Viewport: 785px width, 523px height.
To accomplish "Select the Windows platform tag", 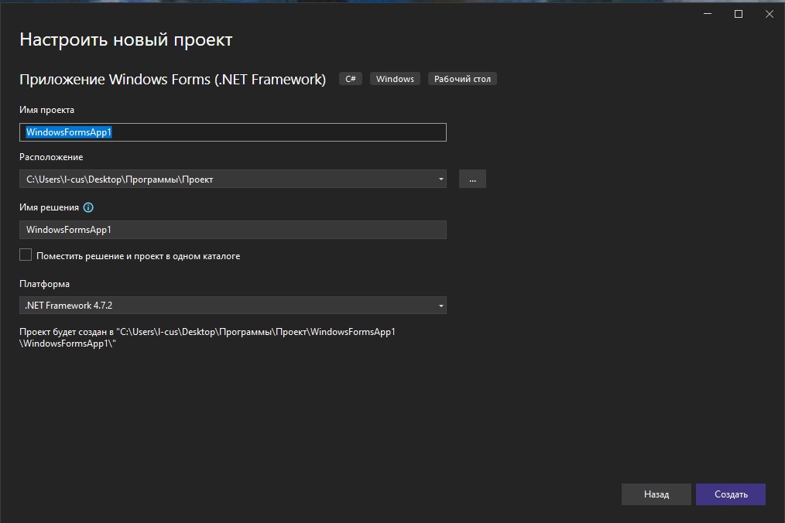I will tap(394, 78).
